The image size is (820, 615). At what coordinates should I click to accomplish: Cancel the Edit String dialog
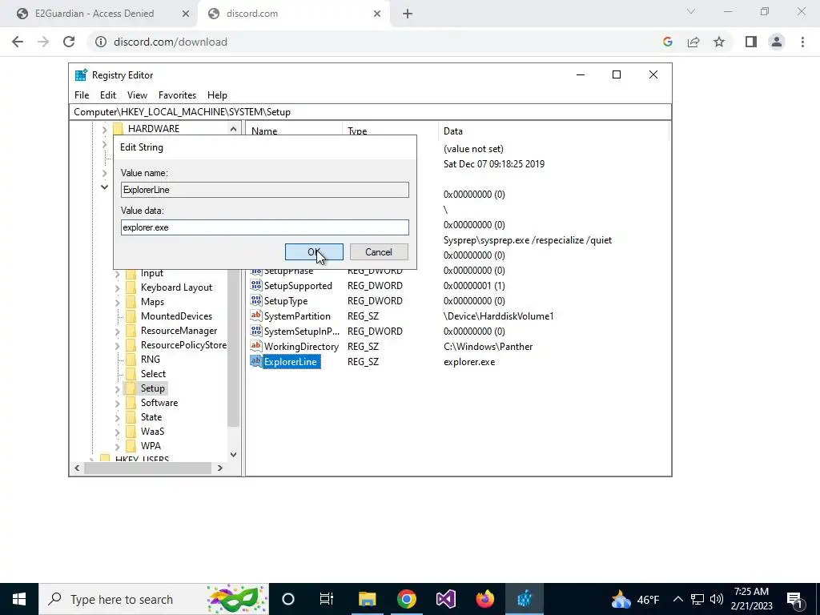pos(379,252)
